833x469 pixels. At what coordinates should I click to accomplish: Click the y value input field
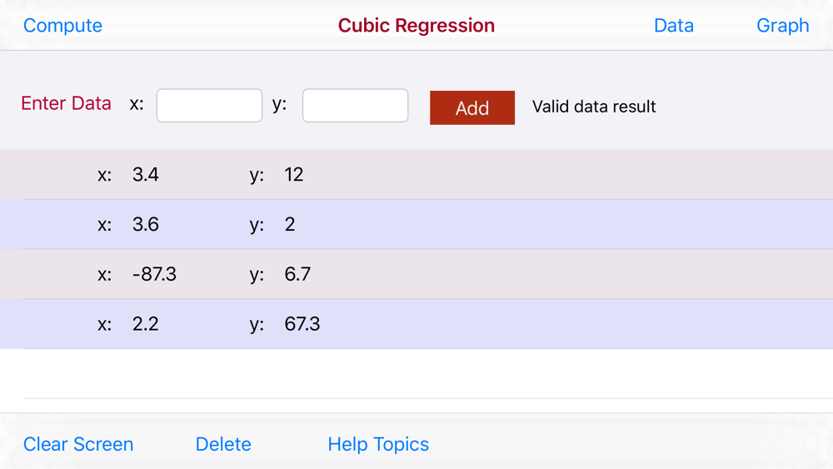[x=356, y=106]
